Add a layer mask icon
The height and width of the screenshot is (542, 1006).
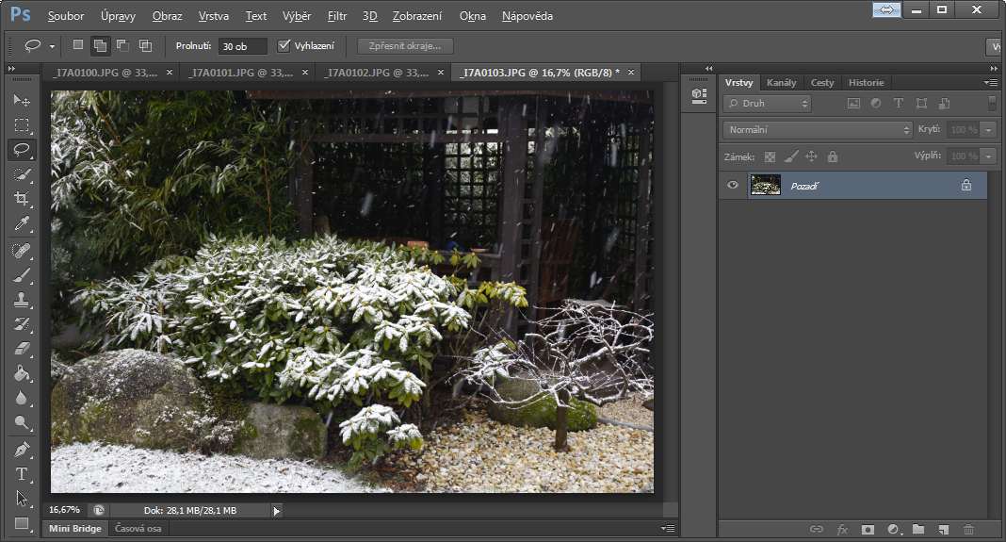(x=868, y=530)
